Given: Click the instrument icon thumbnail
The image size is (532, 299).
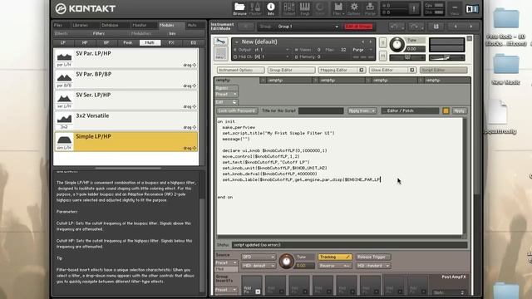Looking at the screenshot, I should click(x=220, y=54).
